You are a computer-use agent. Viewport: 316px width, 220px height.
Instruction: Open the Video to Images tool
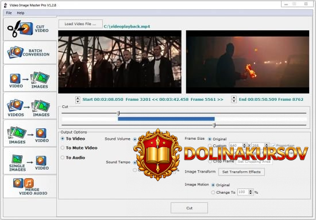(30, 78)
